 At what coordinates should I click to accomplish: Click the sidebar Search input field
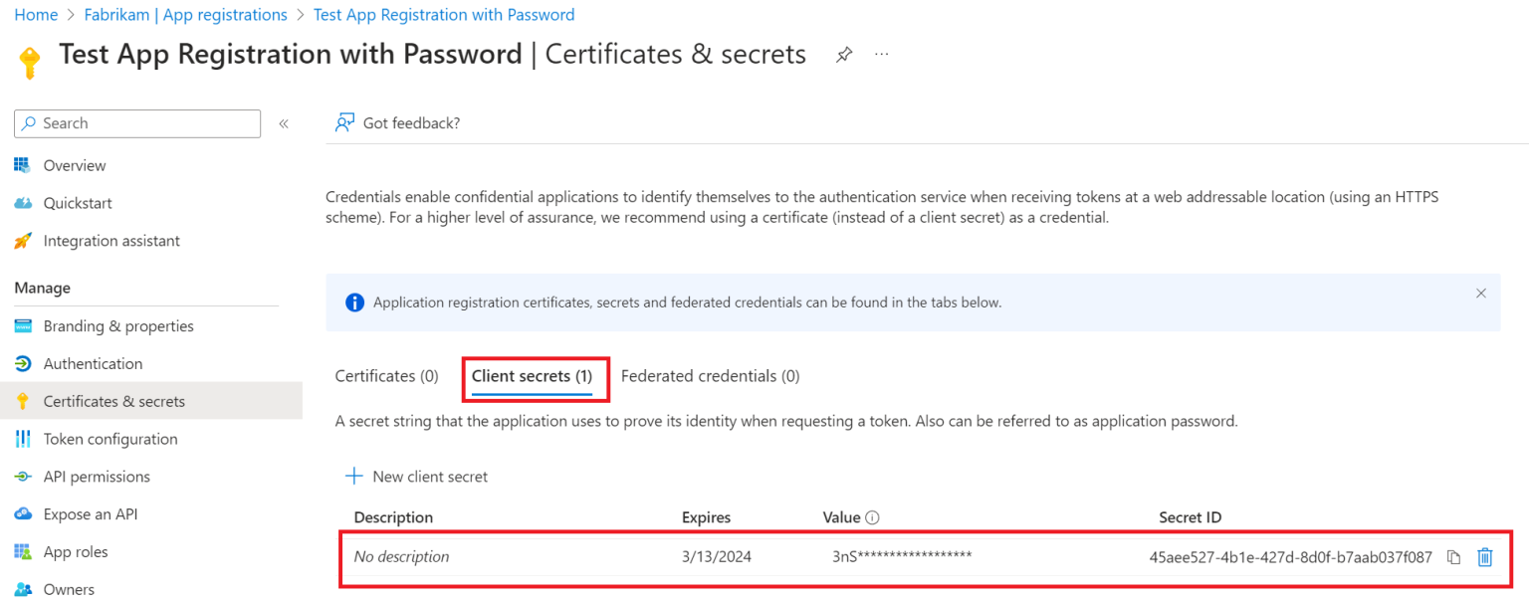pyautogui.click(x=144, y=123)
